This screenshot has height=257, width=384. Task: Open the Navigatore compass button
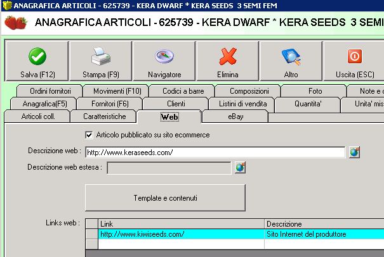point(164,61)
